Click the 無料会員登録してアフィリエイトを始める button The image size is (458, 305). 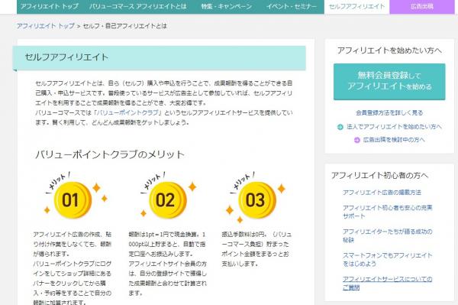pos(389,82)
